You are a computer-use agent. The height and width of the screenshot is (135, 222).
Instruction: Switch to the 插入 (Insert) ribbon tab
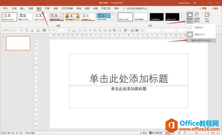23,8
